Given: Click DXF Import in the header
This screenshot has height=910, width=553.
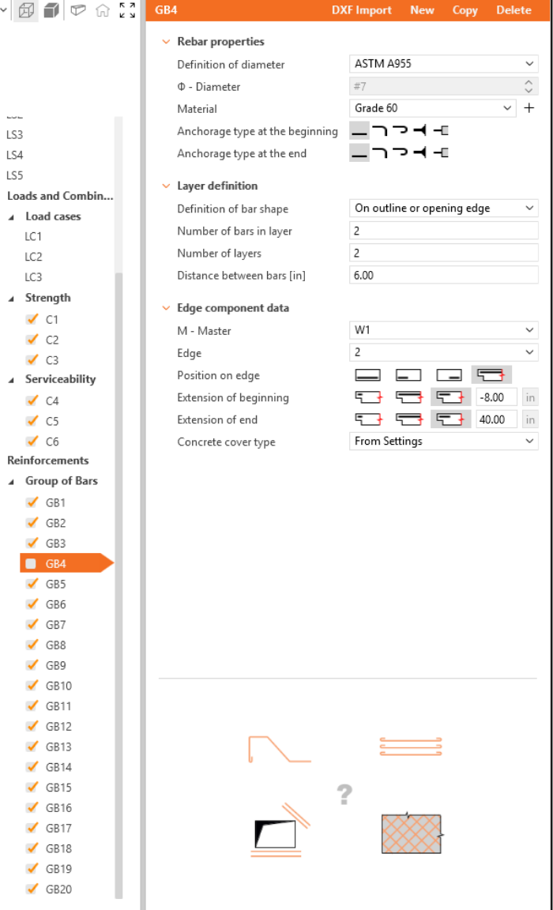Looking at the screenshot, I should point(362,10).
